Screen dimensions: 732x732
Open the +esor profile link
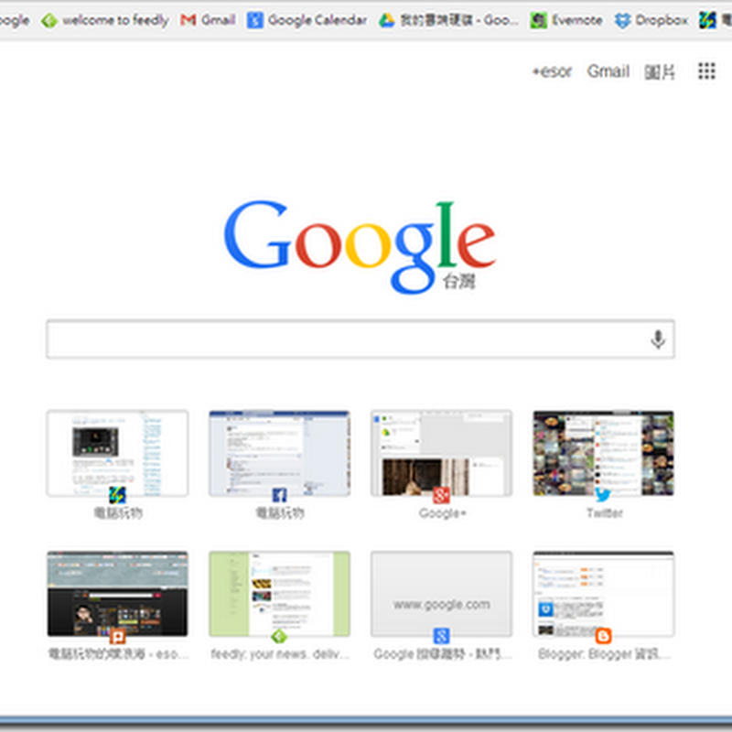[x=553, y=71]
